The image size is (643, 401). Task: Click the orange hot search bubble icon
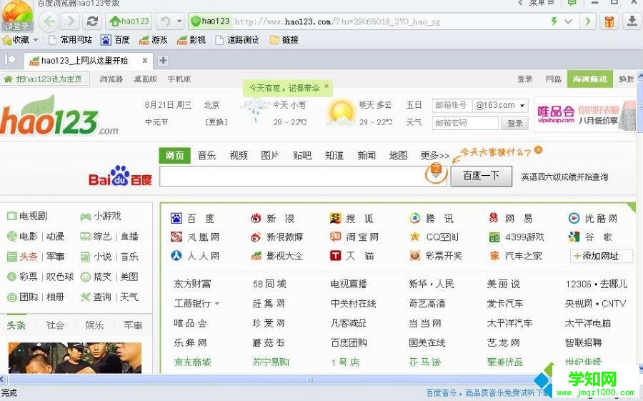[x=437, y=172]
